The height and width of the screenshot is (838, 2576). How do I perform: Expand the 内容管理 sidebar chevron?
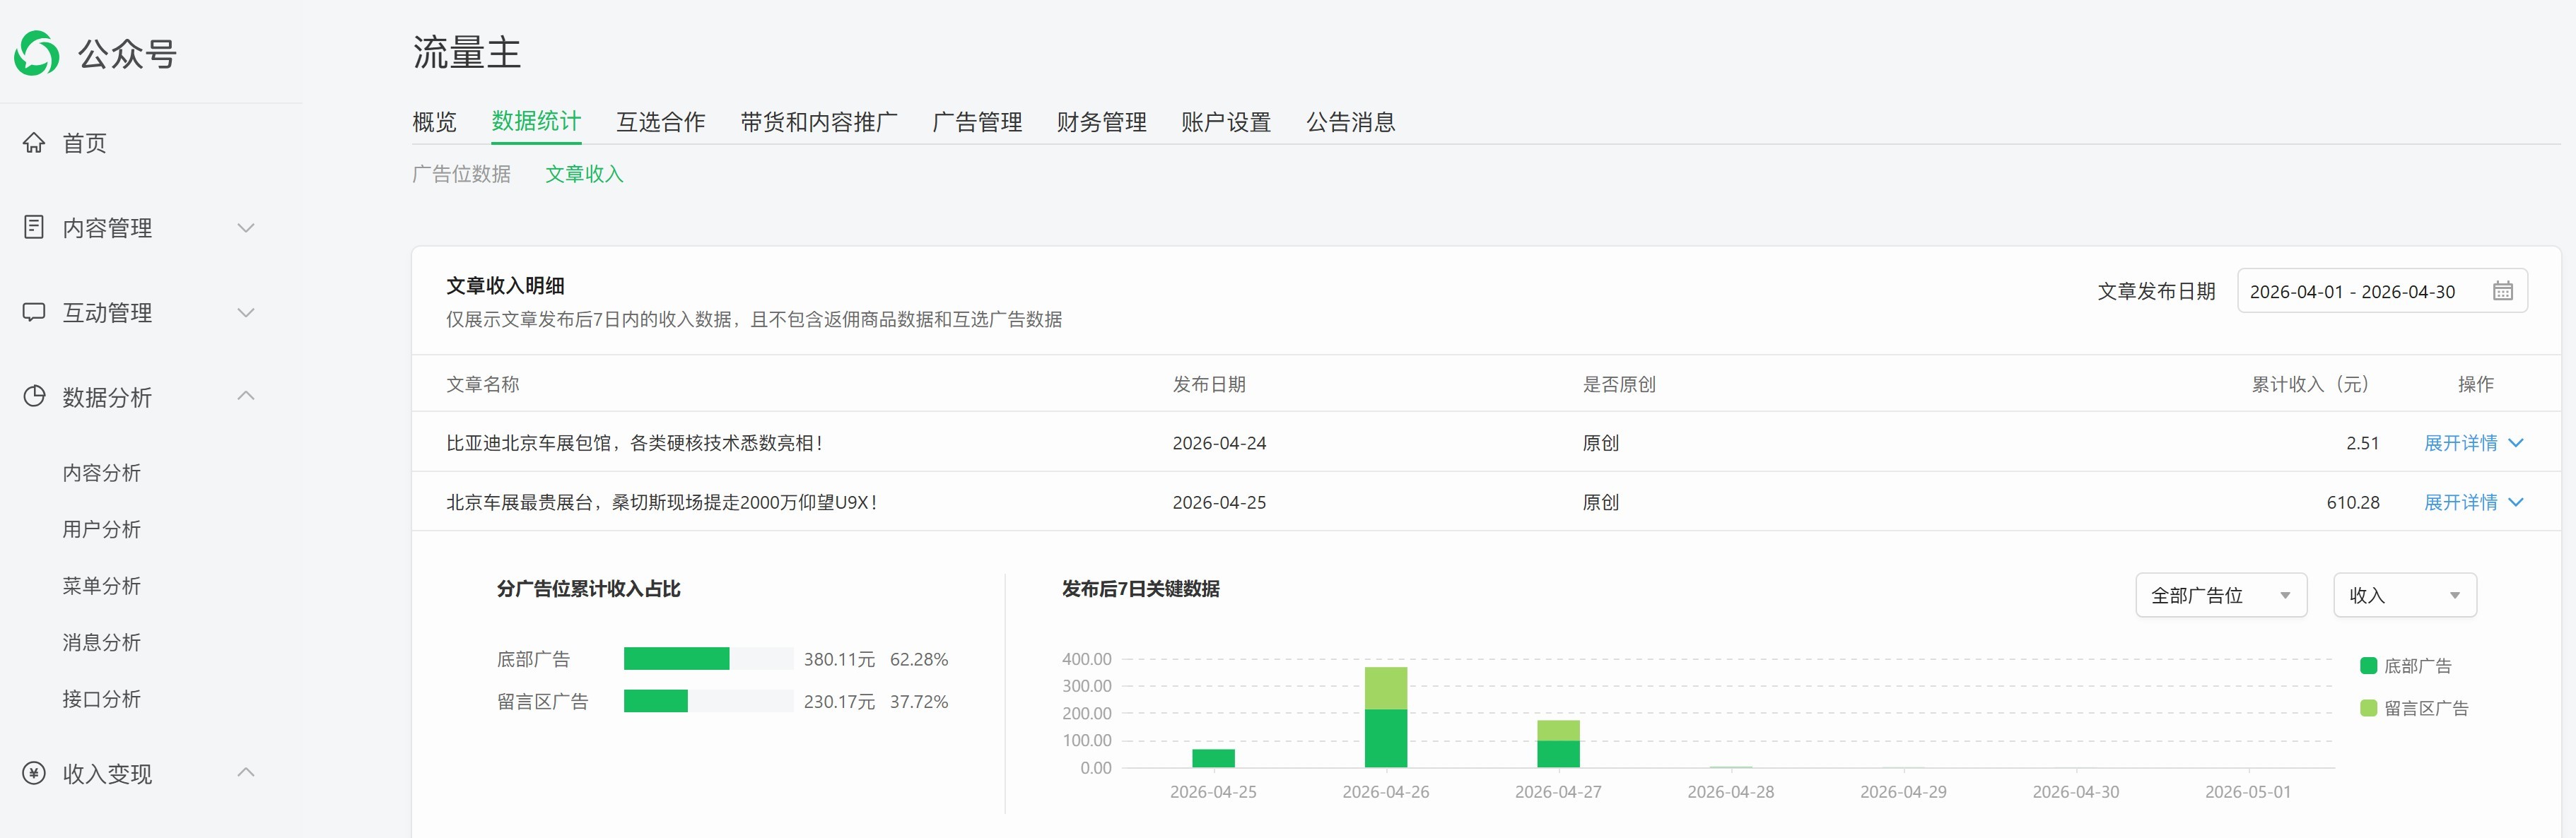tap(246, 228)
